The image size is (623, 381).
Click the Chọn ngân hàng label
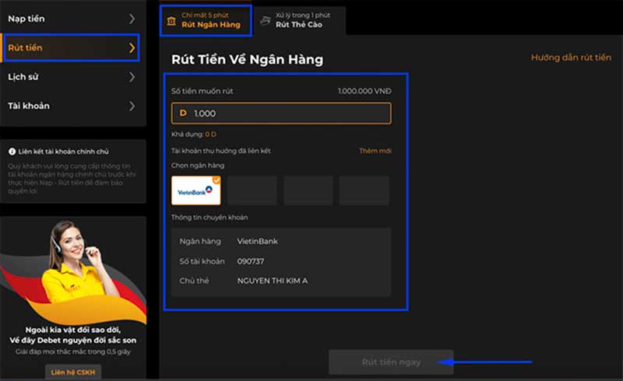pyautogui.click(x=198, y=166)
